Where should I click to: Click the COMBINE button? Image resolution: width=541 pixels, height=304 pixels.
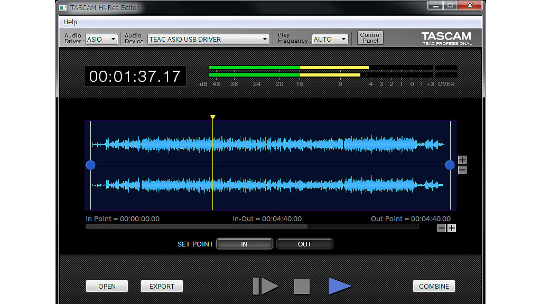pyautogui.click(x=434, y=287)
